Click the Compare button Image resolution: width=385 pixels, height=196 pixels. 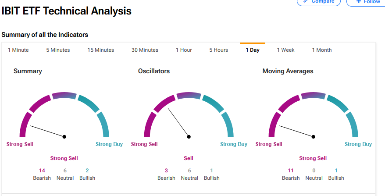(318, 1)
